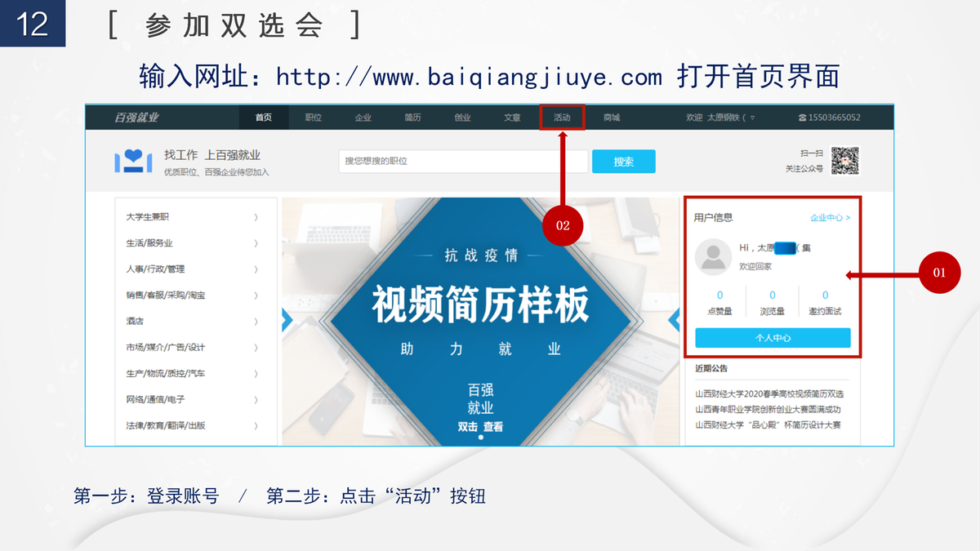The image size is (980, 551).
Task: Click the 个人中心 button
Action: tap(773, 338)
